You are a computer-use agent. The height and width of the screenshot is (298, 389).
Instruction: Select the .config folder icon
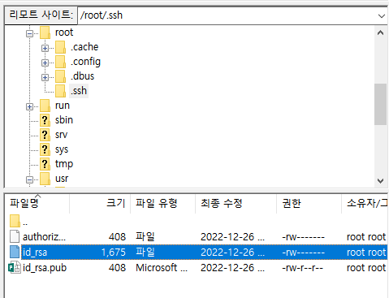[x=60, y=62]
